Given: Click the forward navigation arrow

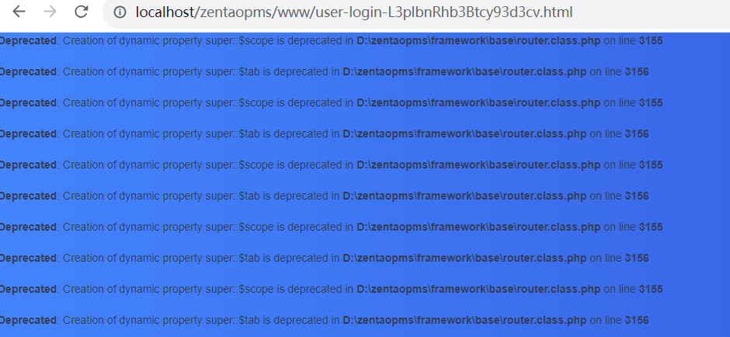Looking at the screenshot, I should (x=50, y=12).
